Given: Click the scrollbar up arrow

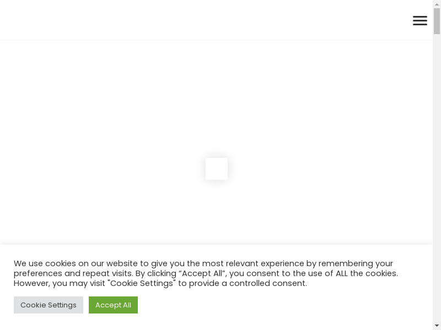Looking at the screenshot, I should [x=437, y=4].
